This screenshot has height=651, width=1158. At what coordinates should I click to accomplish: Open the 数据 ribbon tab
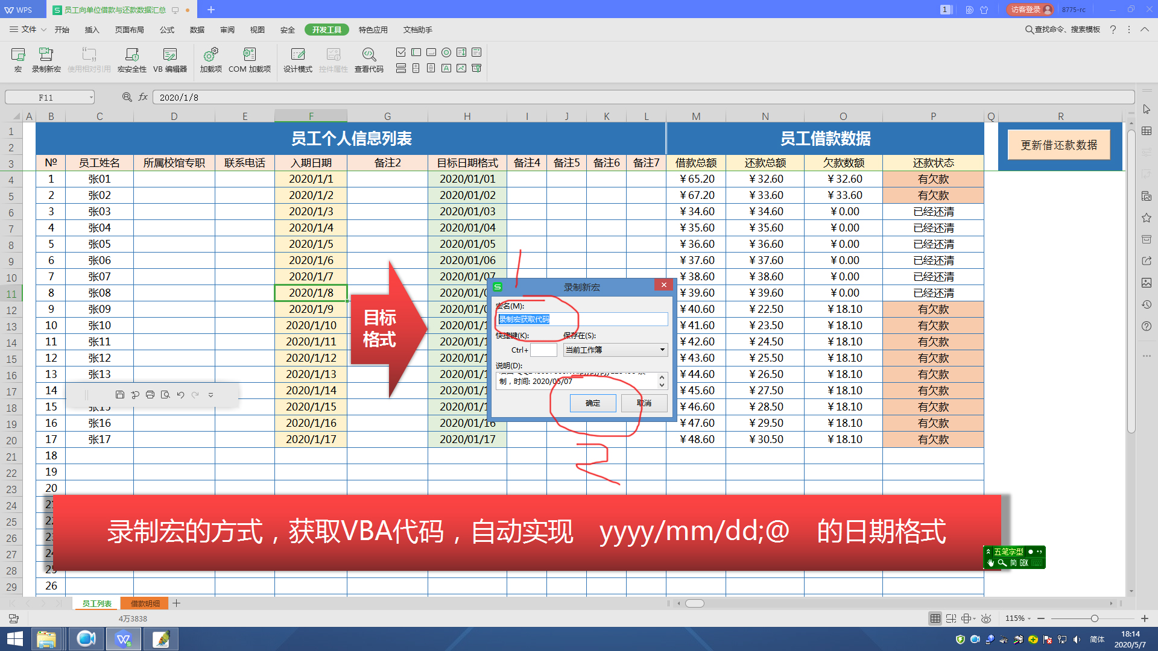click(197, 30)
